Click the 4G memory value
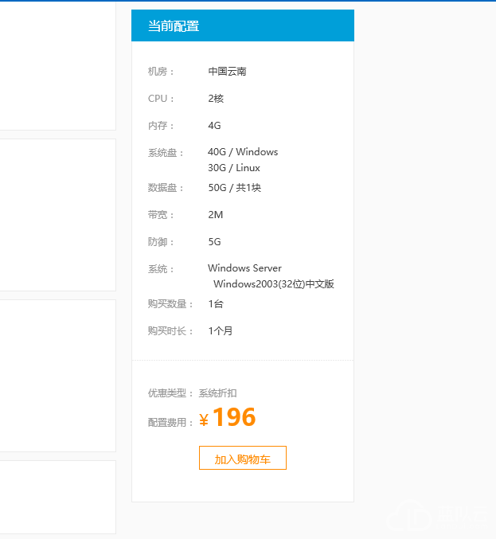Image resolution: width=496 pixels, height=539 pixels. [x=214, y=126]
